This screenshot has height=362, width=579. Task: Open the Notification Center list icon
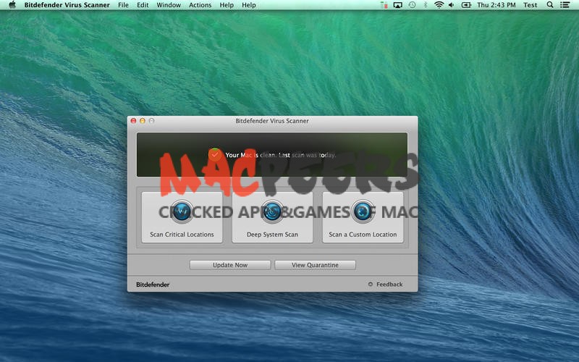click(x=565, y=5)
